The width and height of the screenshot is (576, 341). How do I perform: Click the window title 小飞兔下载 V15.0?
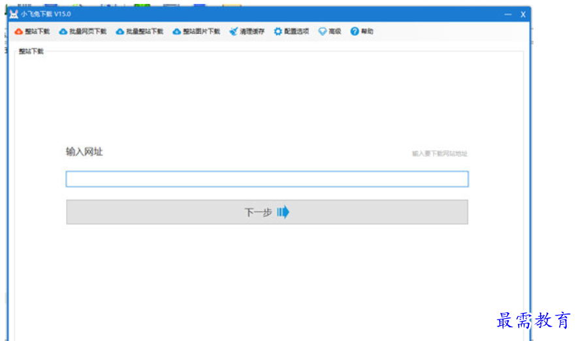(46, 14)
